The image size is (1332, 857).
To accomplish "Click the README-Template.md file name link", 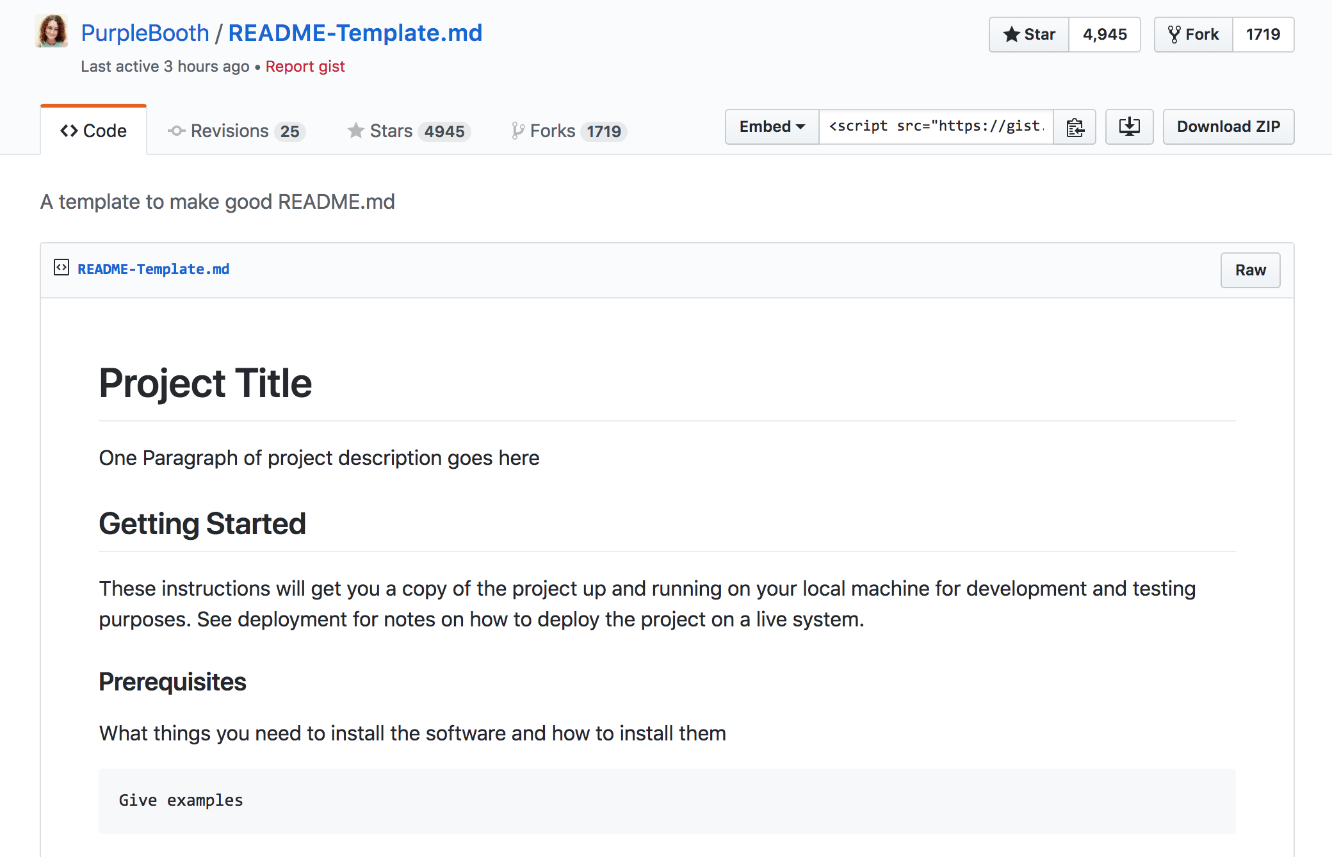I will tap(153, 269).
